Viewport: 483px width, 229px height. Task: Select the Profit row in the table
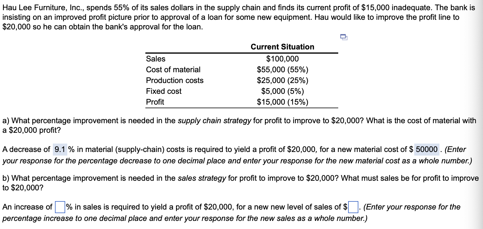155,102
